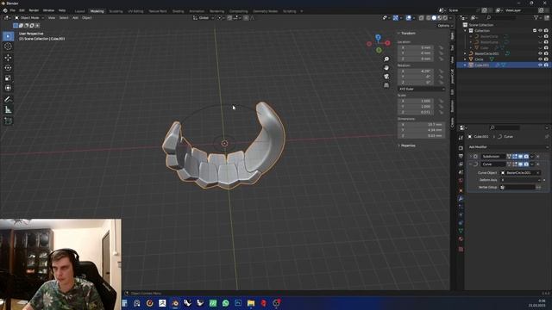This screenshot has width=552, height=310.
Task: Select the Rotate tool
Action: pos(8,67)
